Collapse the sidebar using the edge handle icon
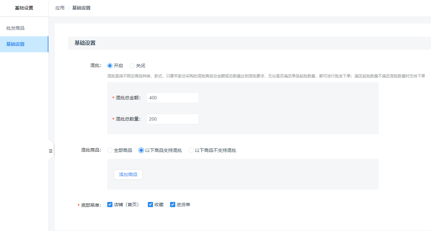 51,150
